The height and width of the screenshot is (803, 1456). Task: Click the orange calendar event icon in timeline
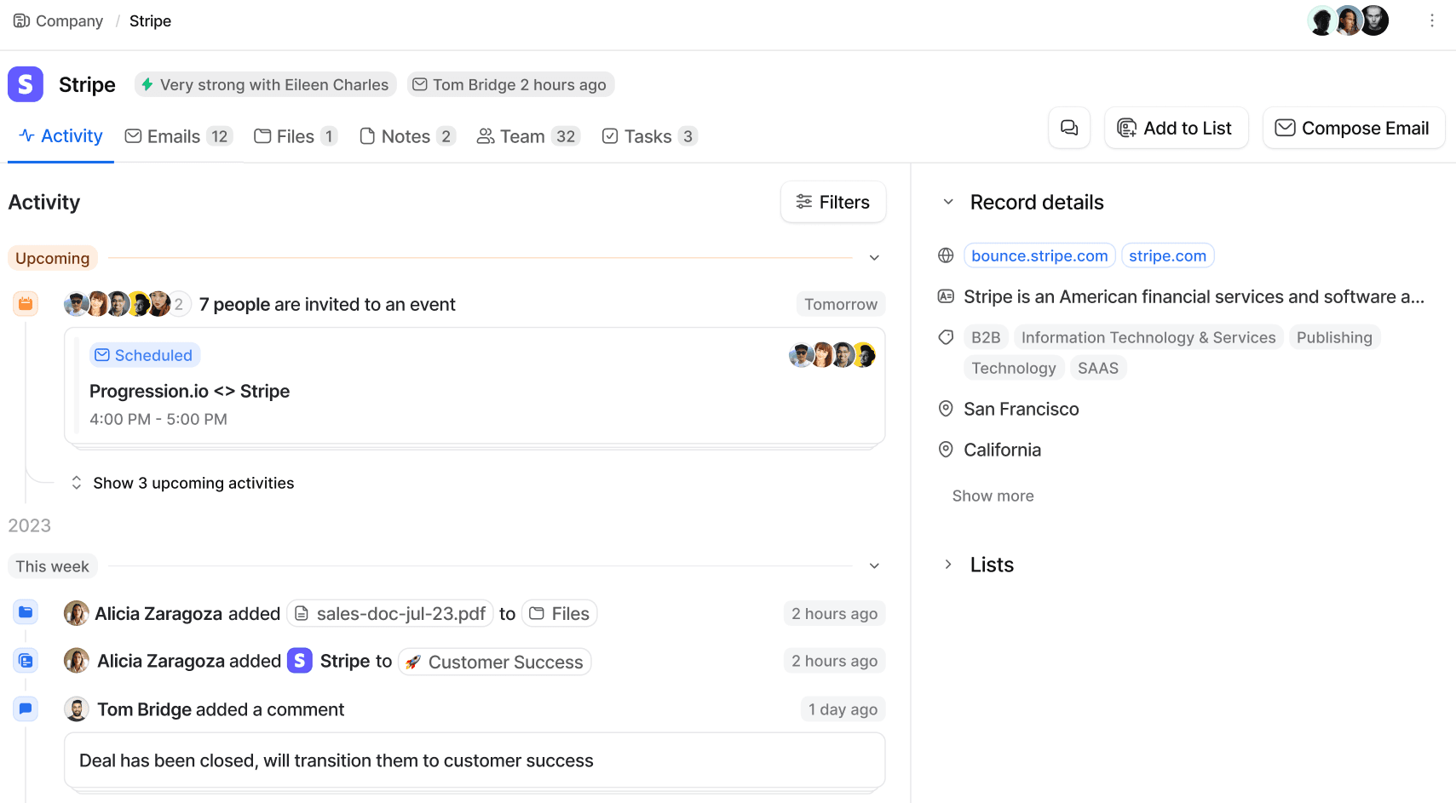click(x=26, y=303)
